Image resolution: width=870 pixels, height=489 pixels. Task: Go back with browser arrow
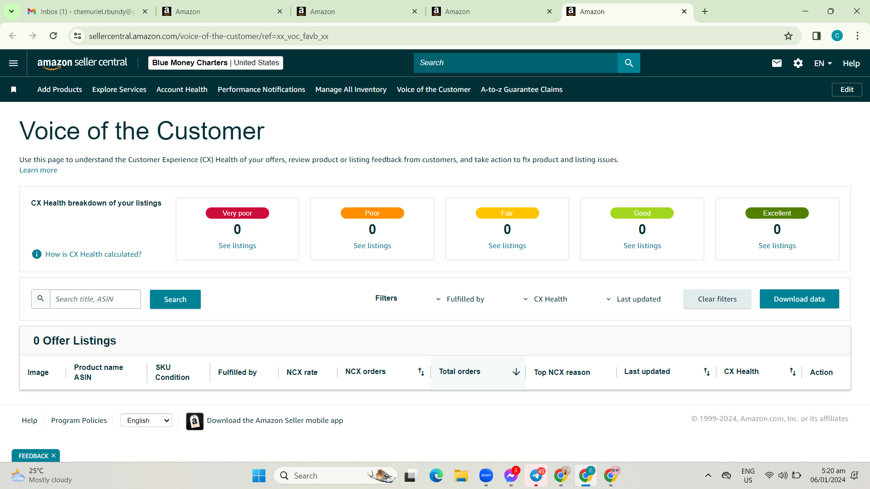[13, 36]
